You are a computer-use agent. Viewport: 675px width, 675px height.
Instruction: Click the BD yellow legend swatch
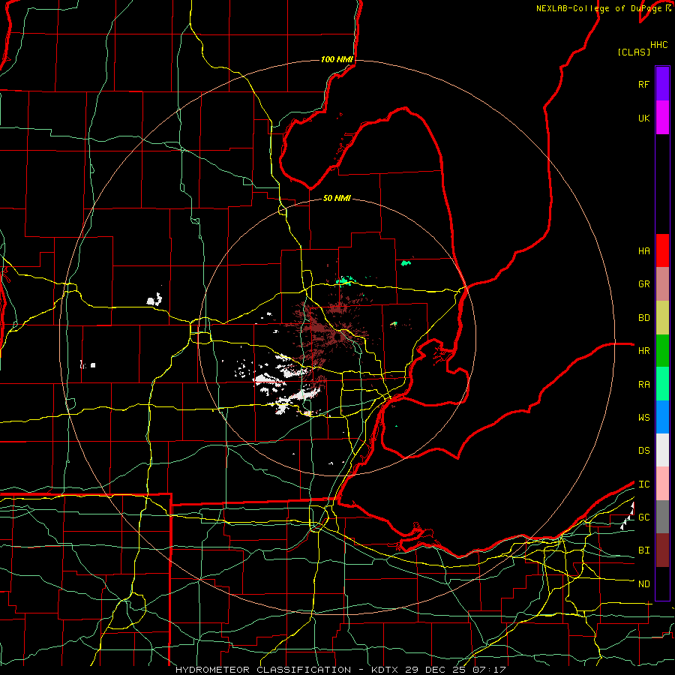662,317
